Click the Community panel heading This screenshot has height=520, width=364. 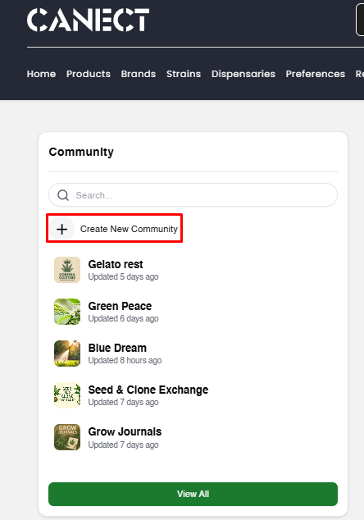click(x=81, y=152)
